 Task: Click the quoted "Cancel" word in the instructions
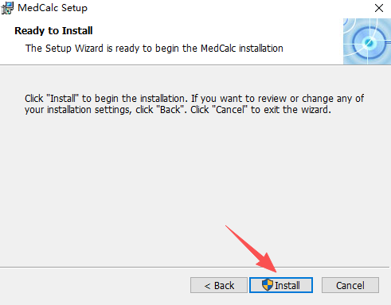[230, 110]
